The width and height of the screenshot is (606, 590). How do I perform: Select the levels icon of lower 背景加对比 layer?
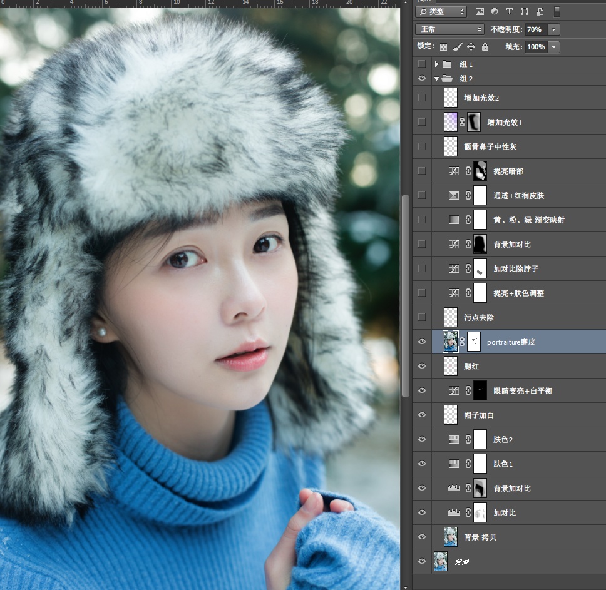click(454, 488)
